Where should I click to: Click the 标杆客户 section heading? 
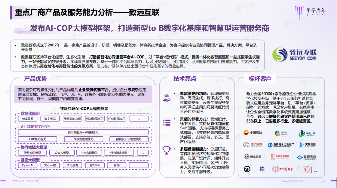(260, 79)
